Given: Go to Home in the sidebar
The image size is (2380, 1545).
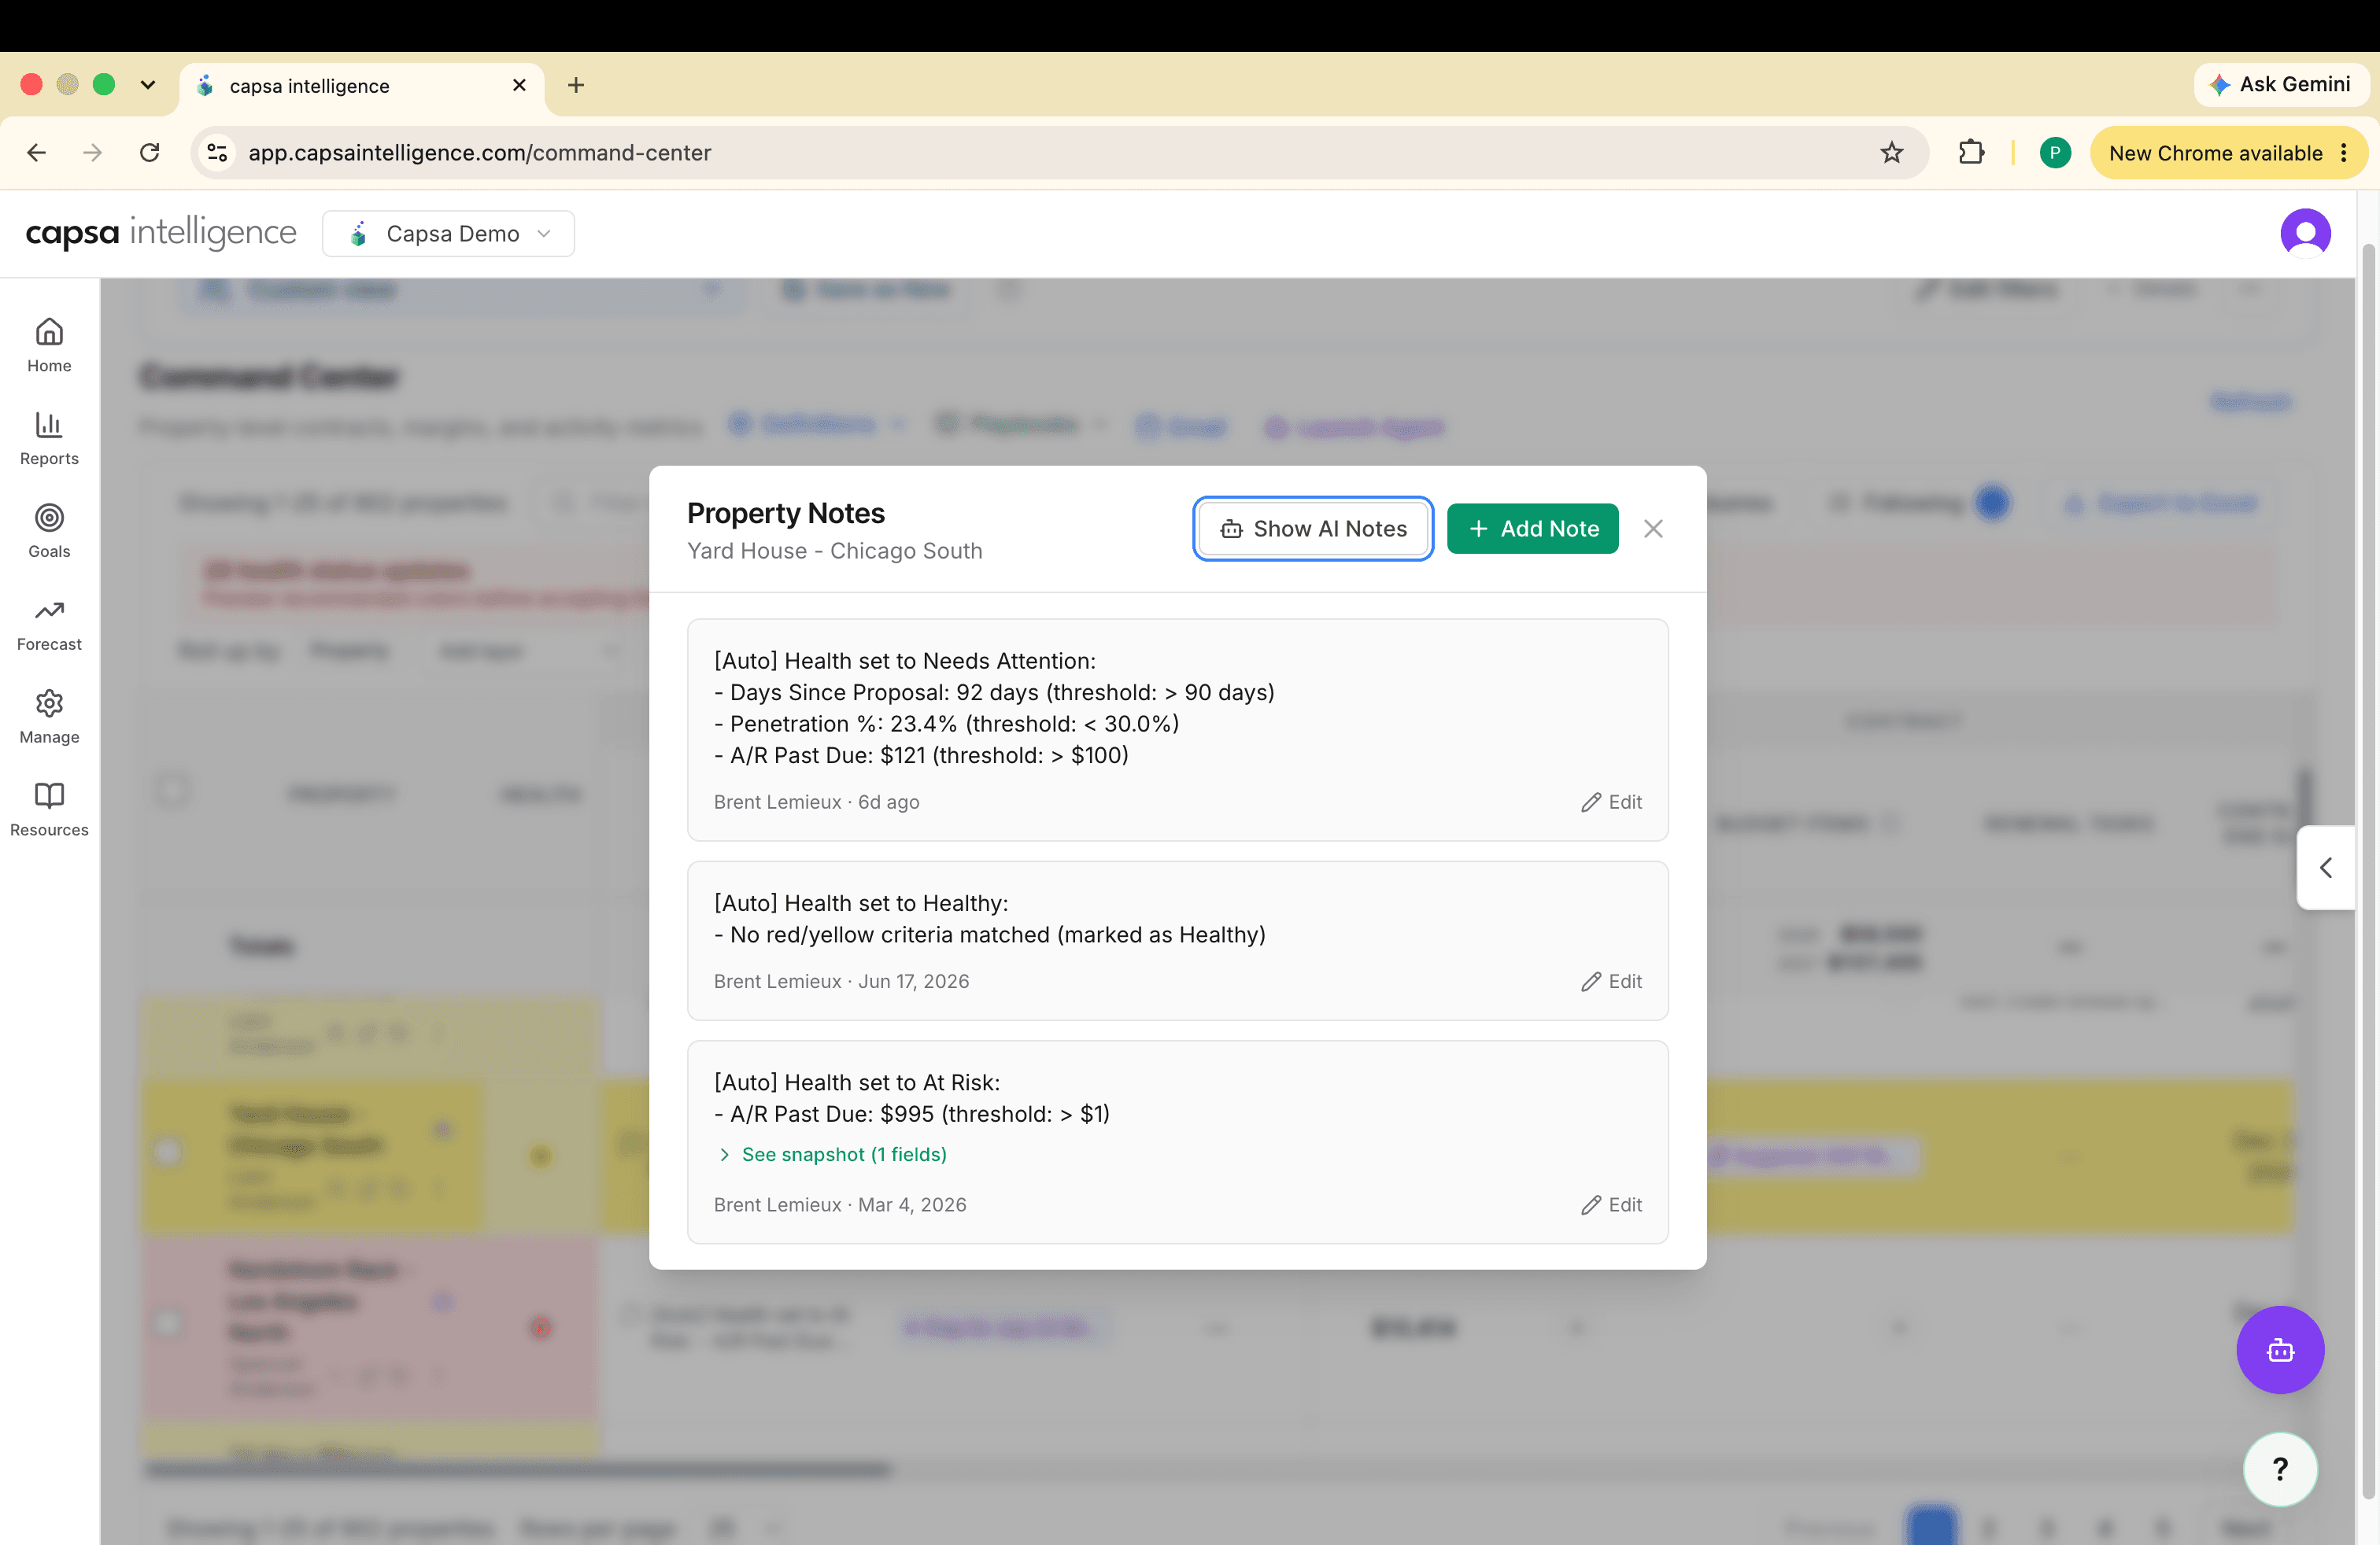Looking at the screenshot, I should click(49, 345).
